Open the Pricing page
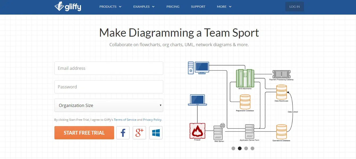 point(173,7)
